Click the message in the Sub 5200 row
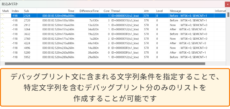Viewport: 230px width, 109px height. pos(188,52)
